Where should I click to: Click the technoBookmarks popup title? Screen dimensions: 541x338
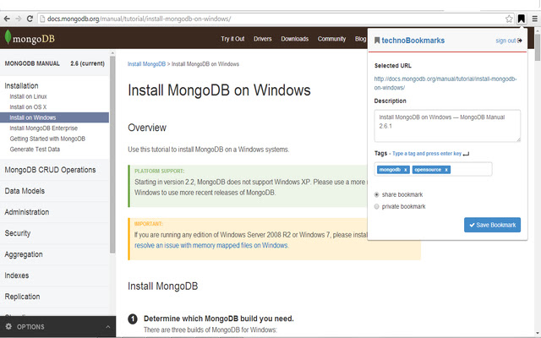click(413, 41)
